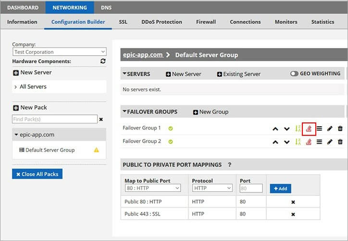348x241 pixels.
Task: Switch to the DNS tab
Action: click(x=106, y=8)
